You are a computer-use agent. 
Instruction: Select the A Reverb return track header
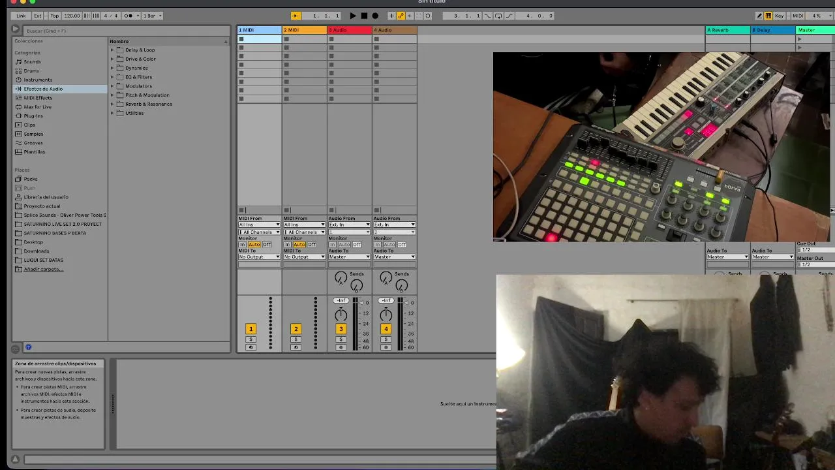727,30
